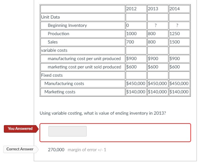Click the 2014 marketing cost $600

point(174,67)
